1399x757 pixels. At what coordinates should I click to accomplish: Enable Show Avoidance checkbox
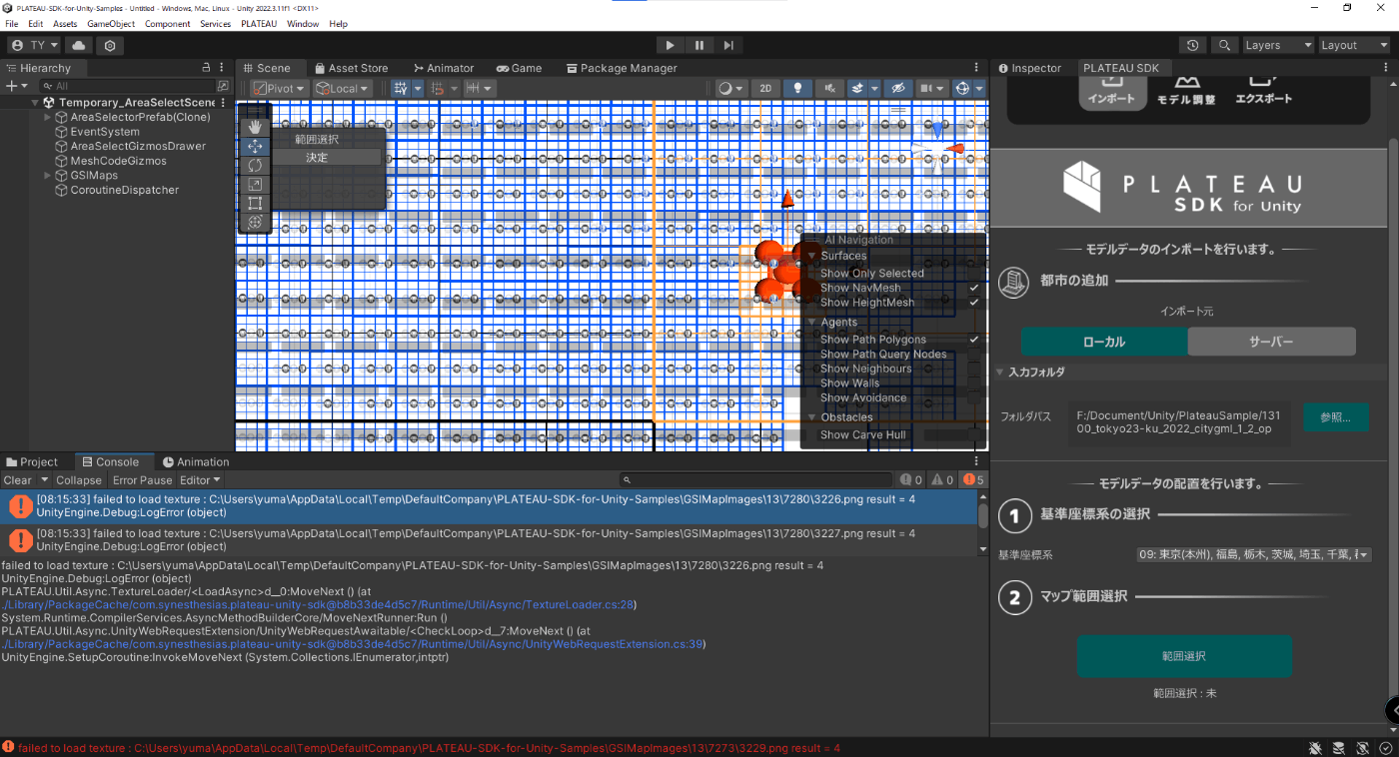973,397
